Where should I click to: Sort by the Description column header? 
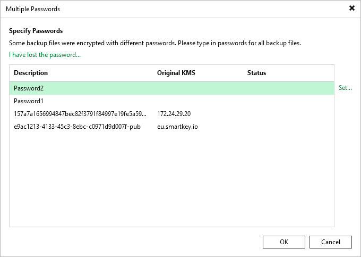pyautogui.click(x=31, y=73)
